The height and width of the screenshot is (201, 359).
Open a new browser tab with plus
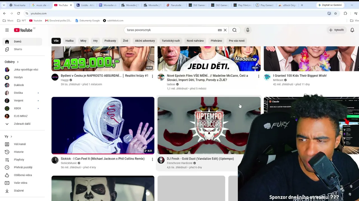click(x=302, y=5)
